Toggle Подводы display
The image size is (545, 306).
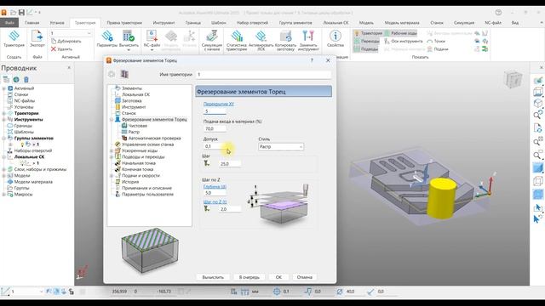coord(366,49)
